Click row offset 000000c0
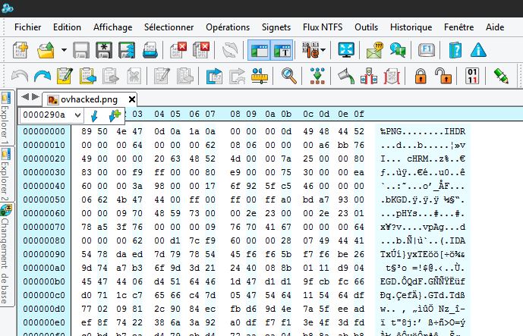Viewport: 523px width, 336px height. click(44, 295)
